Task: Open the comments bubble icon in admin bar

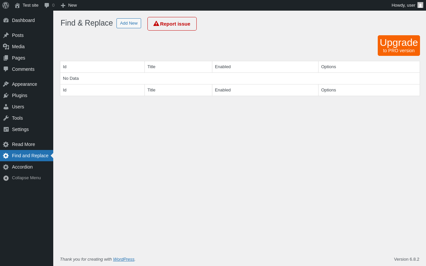Action: coord(47,5)
